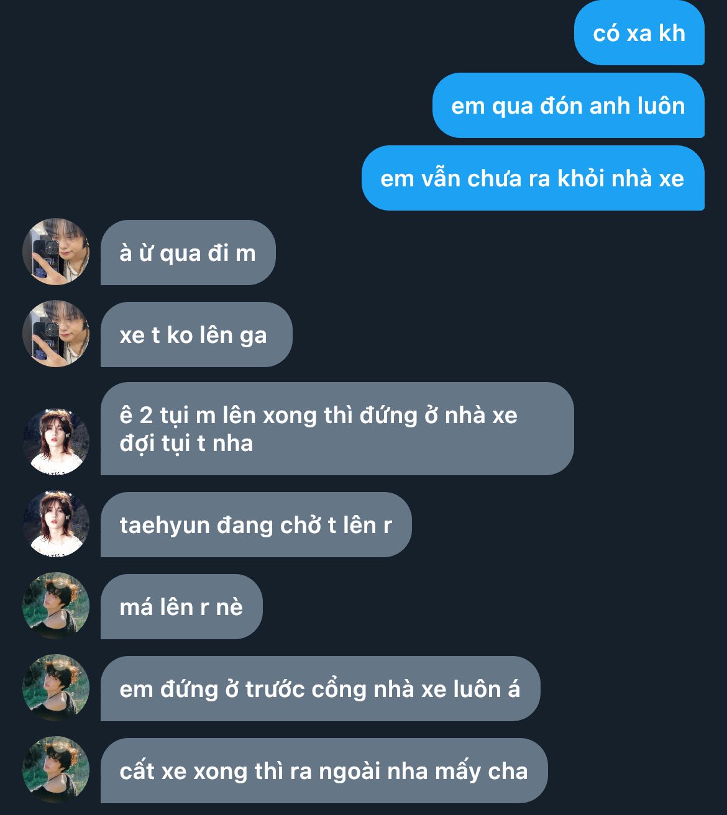
Task: Tap profile picture next to "xe t ko lên ga"
Action: tap(56, 334)
